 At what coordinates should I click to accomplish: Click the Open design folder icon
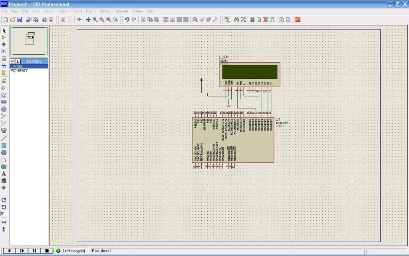[13, 20]
